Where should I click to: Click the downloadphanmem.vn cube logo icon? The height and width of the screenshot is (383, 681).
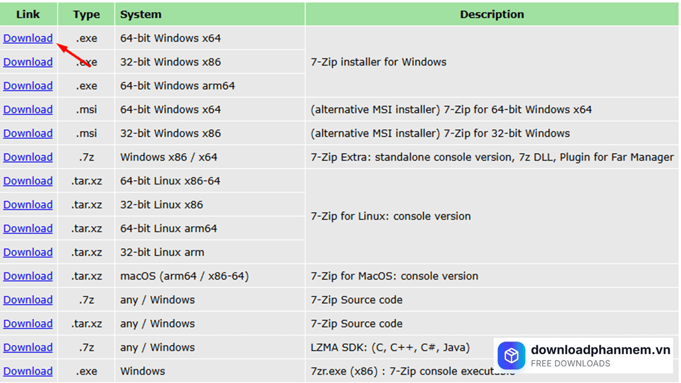click(511, 355)
